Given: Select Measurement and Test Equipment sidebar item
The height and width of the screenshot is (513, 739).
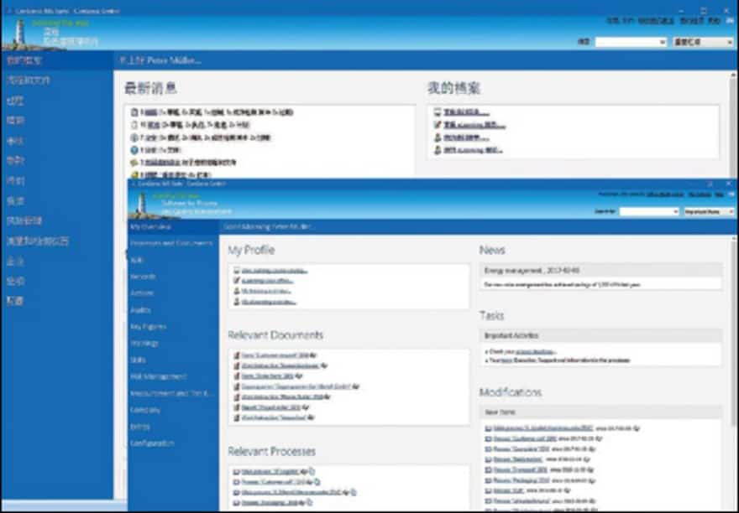Looking at the screenshot, I should pyautogui.click(x=172, y=393).
